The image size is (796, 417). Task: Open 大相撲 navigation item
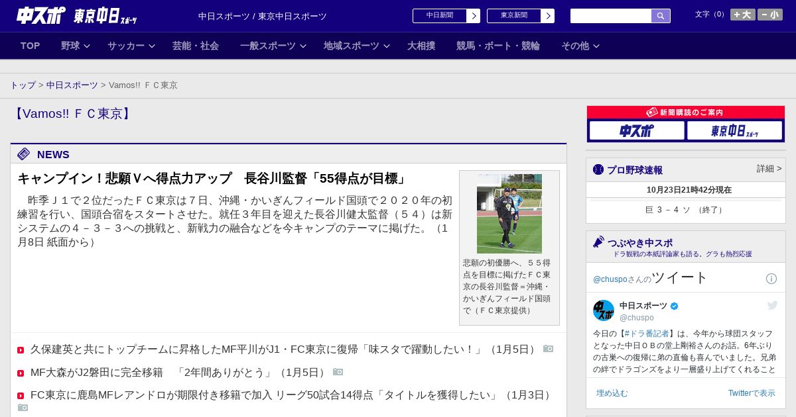(421, 46)
